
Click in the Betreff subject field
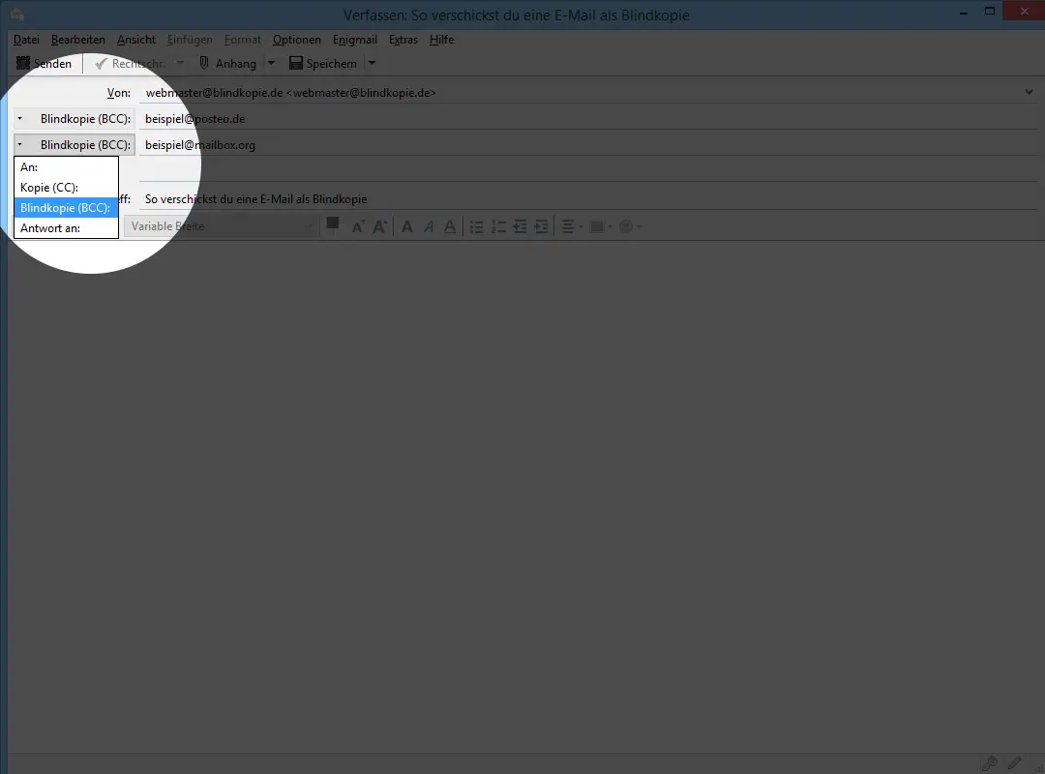click(581, 199)
